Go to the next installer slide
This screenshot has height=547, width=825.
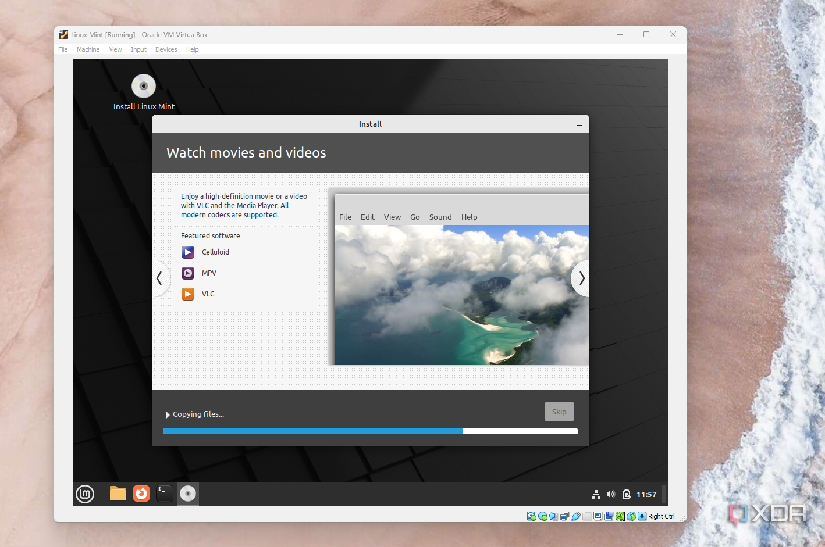581,278
